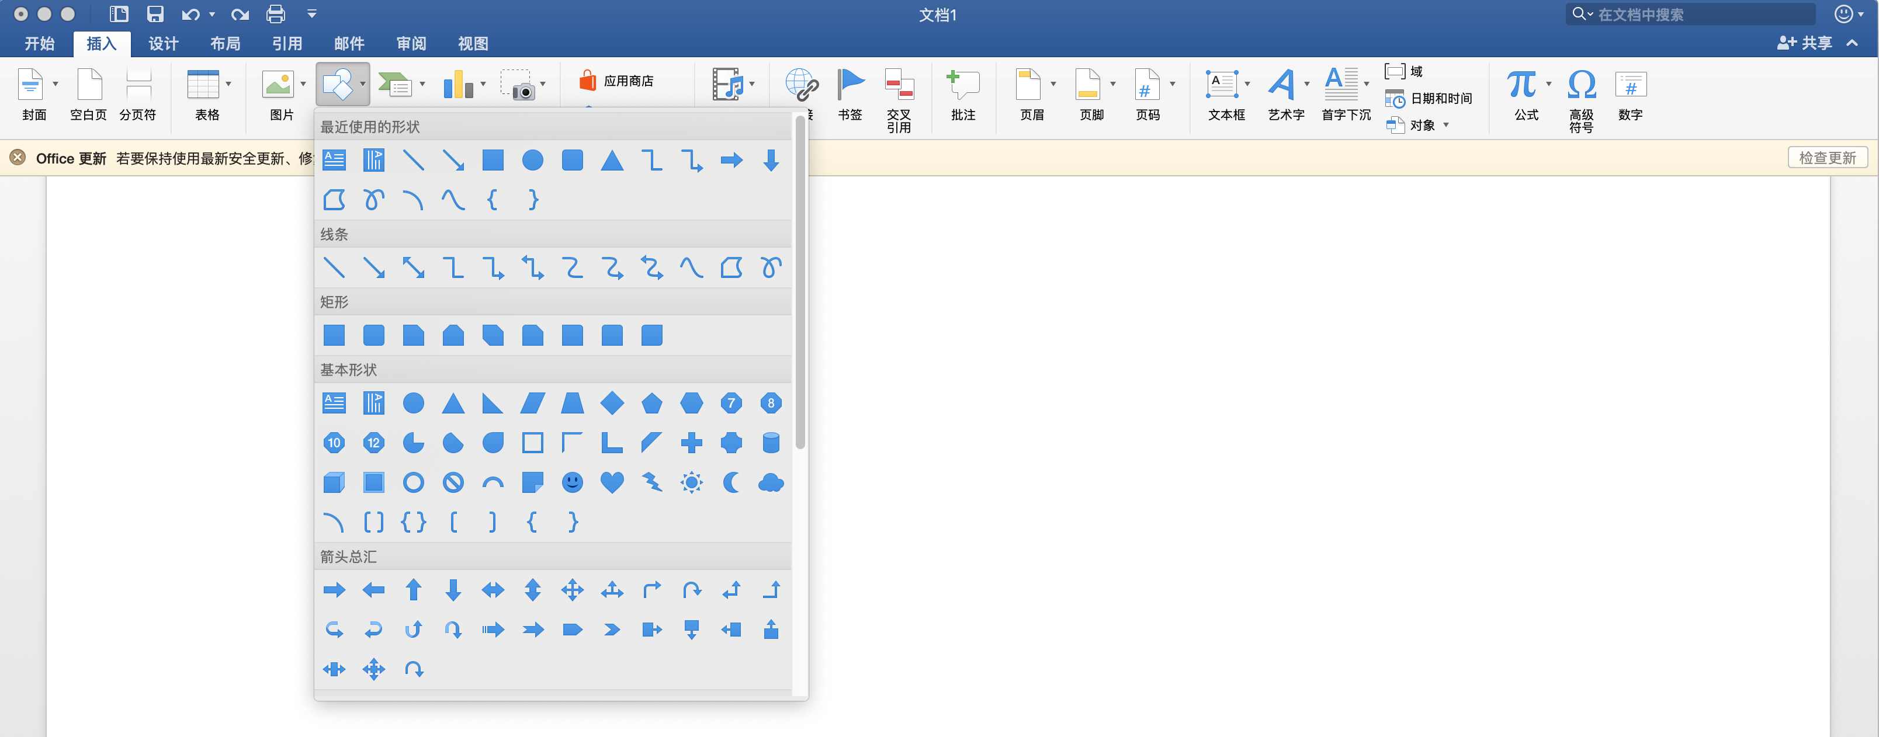Choose the smiley face shape
1879x737 pixels.
click(x=573, y=482)
